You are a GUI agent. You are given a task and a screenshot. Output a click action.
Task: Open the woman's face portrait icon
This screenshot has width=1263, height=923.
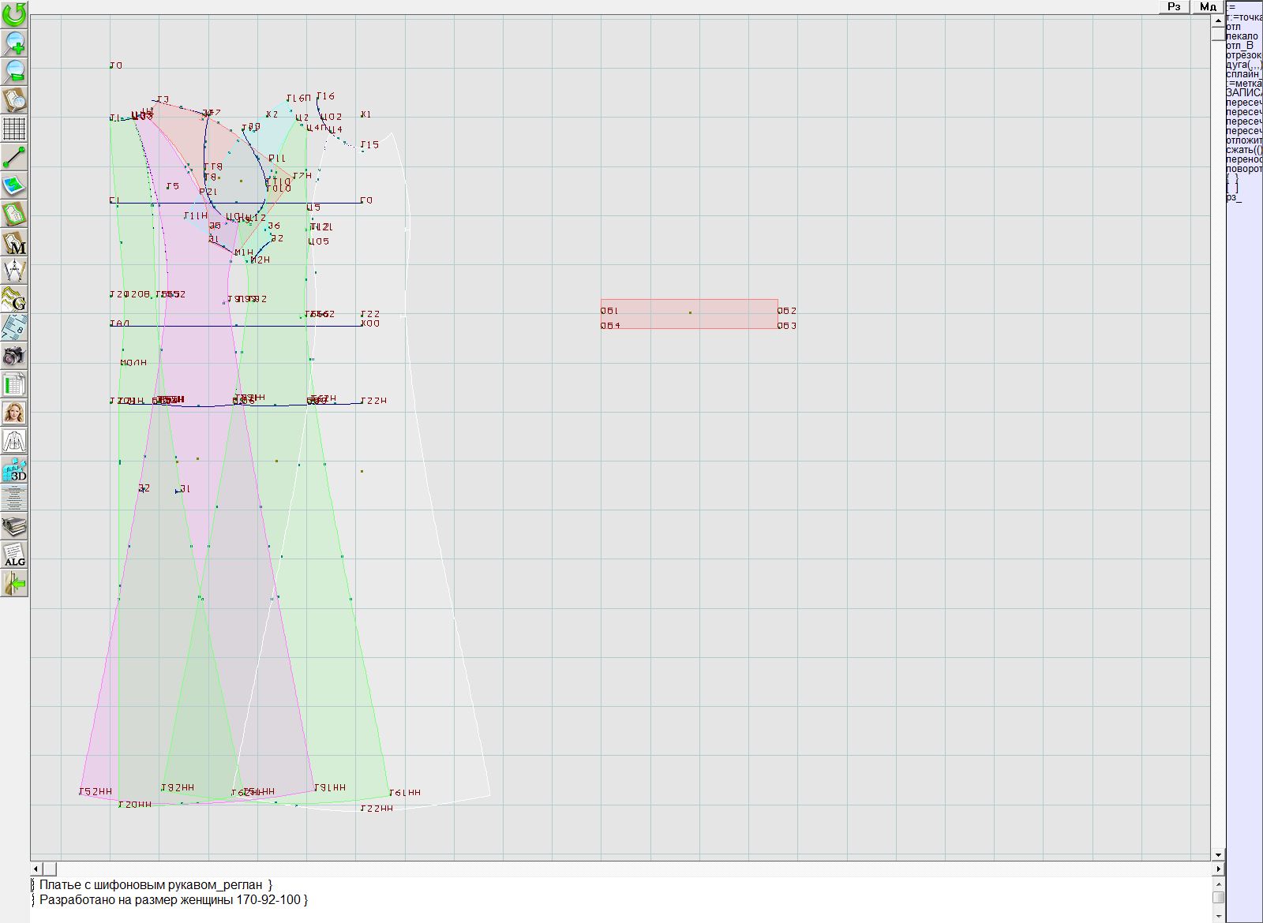14,413
